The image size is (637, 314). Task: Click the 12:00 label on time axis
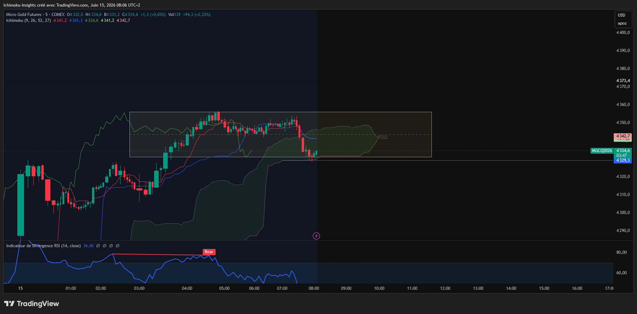coord(445,288)
